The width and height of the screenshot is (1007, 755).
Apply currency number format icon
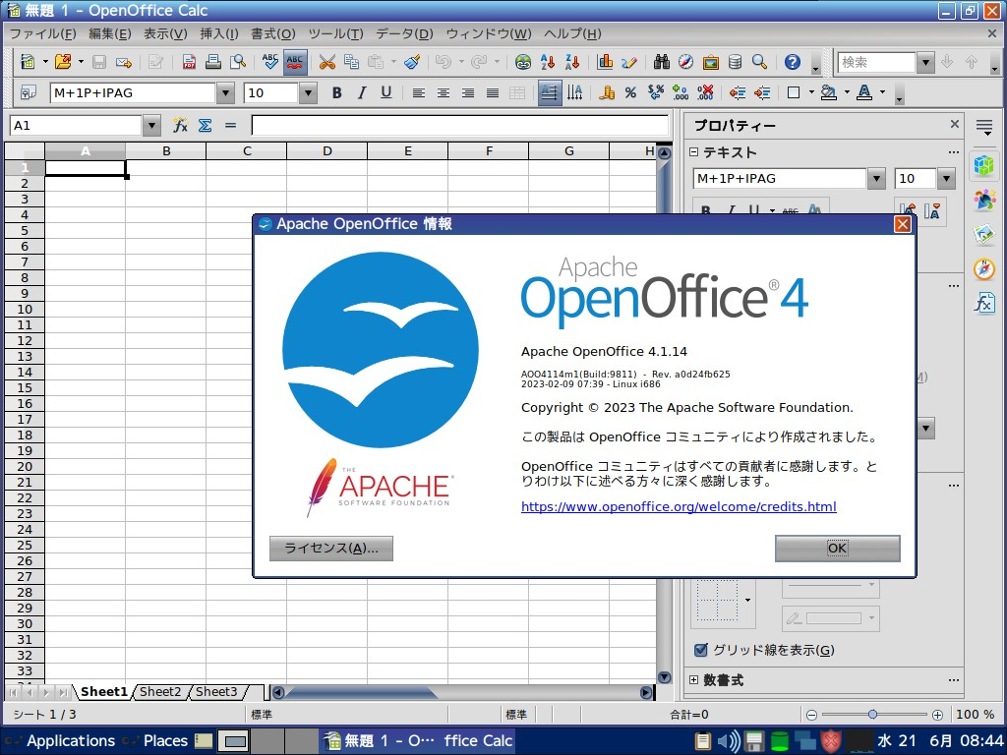606,93
